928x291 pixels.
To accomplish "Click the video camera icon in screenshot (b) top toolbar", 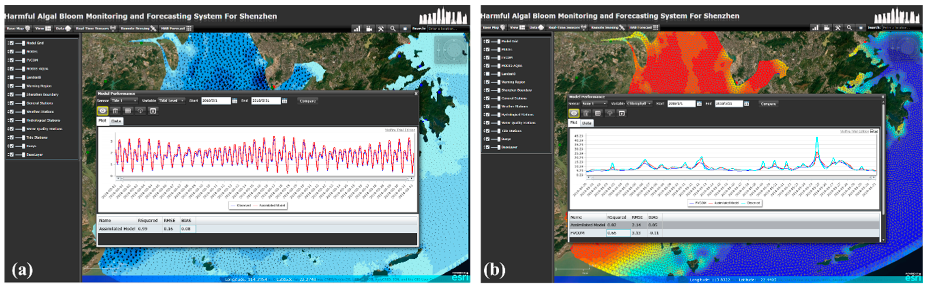I will [826, 28].
